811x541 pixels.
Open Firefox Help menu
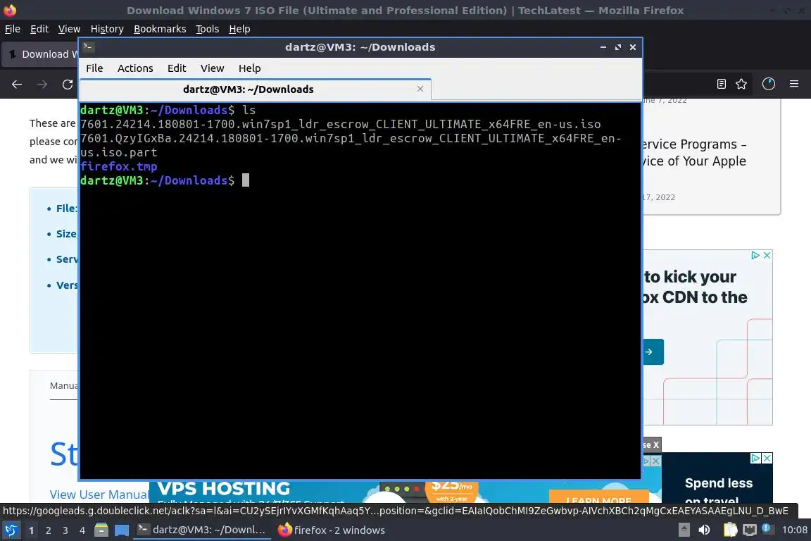239,29
